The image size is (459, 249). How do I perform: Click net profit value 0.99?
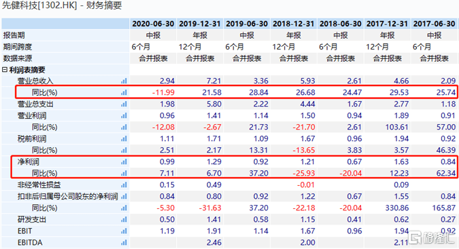tap(167, 161)
